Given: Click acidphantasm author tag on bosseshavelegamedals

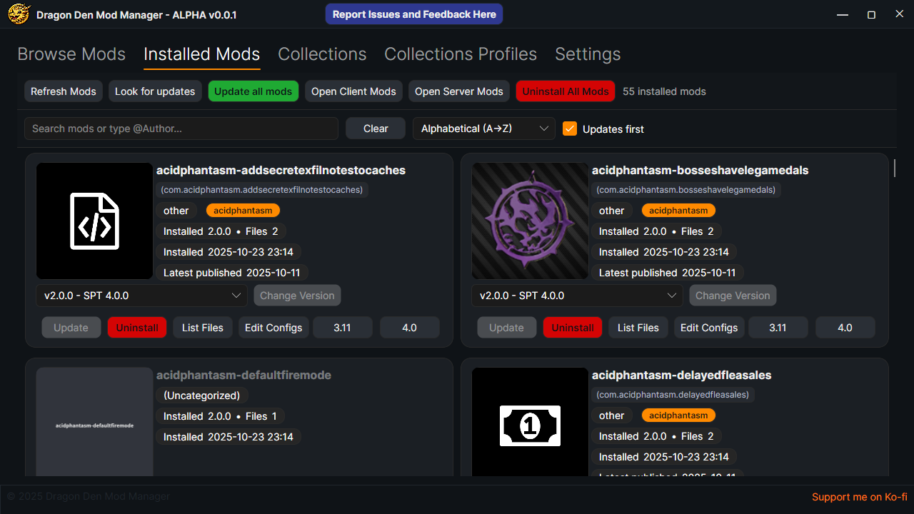Looking at the screenshot, I should (678, 211).
